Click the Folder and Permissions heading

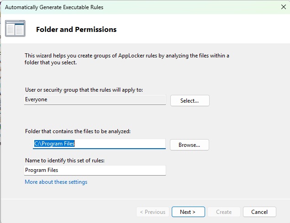pos(76,30)
